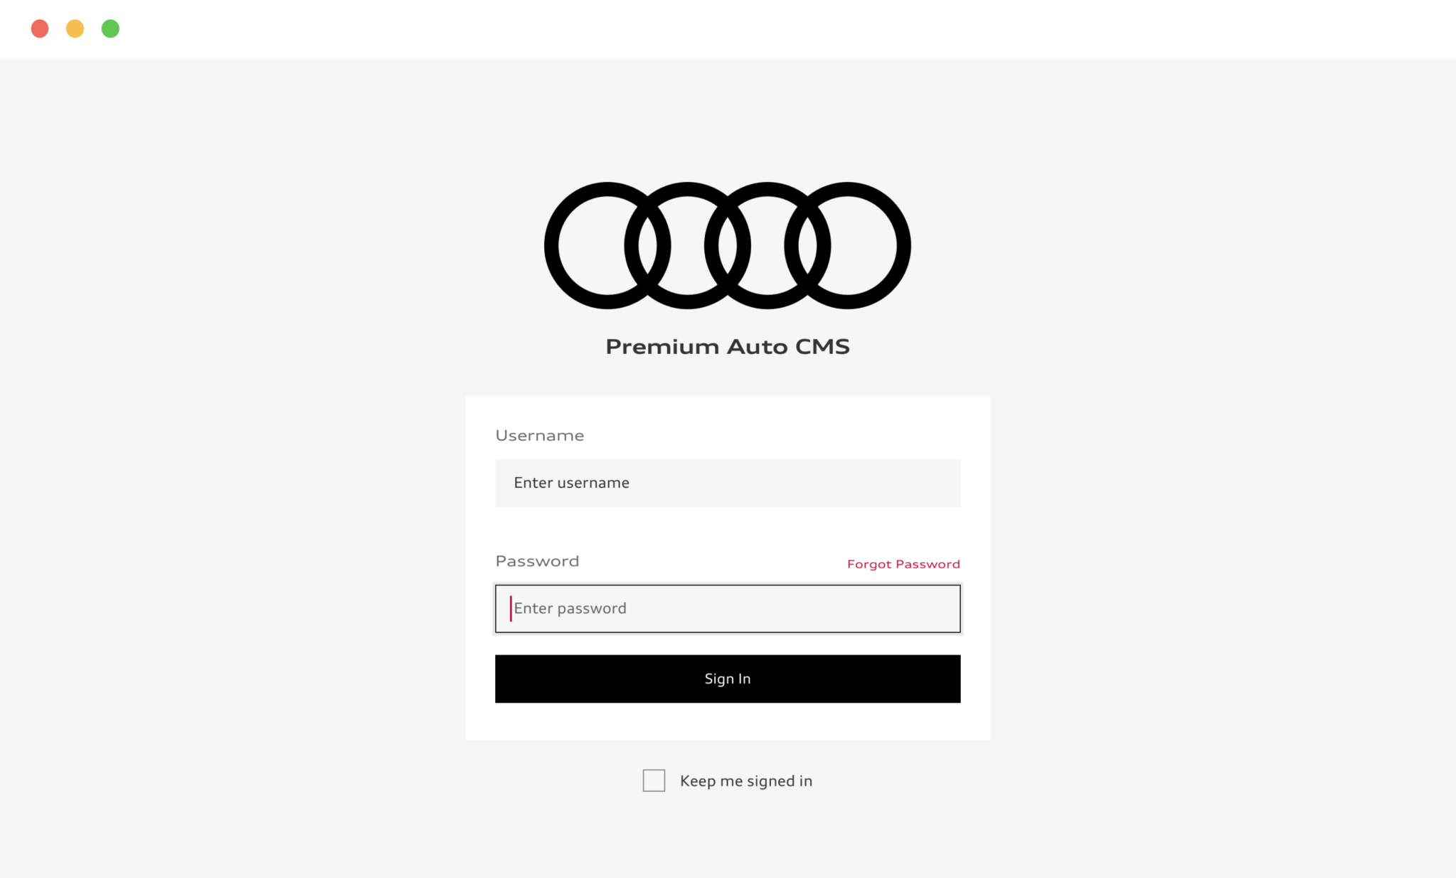The image size is (1456, 878).
Task: Focus the Enter password field
Action: coord(728,609)
